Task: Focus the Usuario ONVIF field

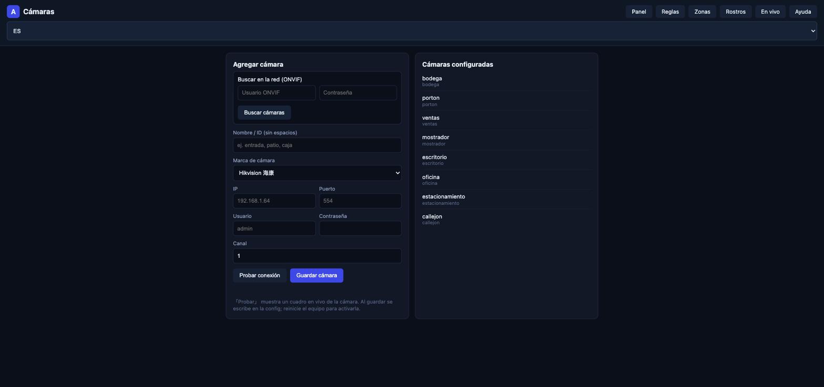Action: pos(277,93)
